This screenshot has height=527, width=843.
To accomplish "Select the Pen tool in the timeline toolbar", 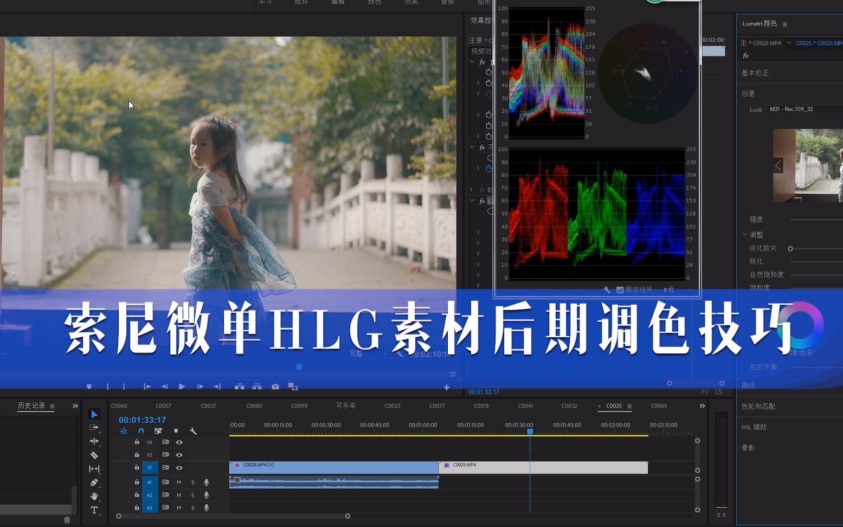I will click(x=94, y=482).
